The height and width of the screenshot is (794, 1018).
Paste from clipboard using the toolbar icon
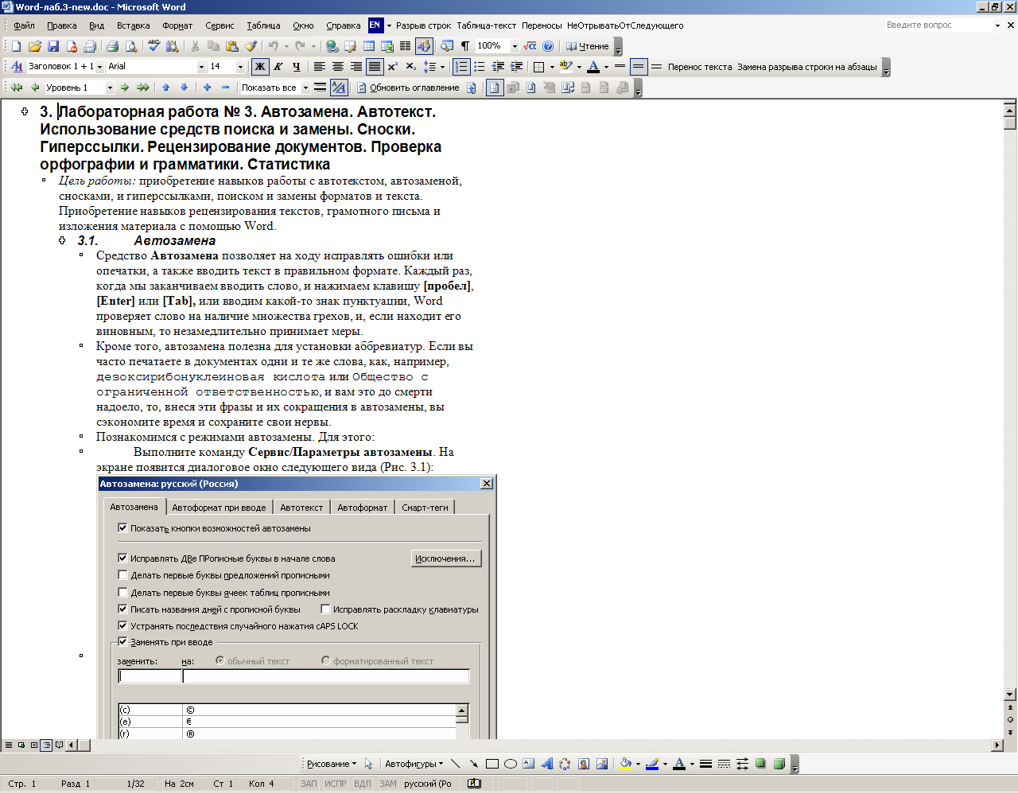click(232, 46)
